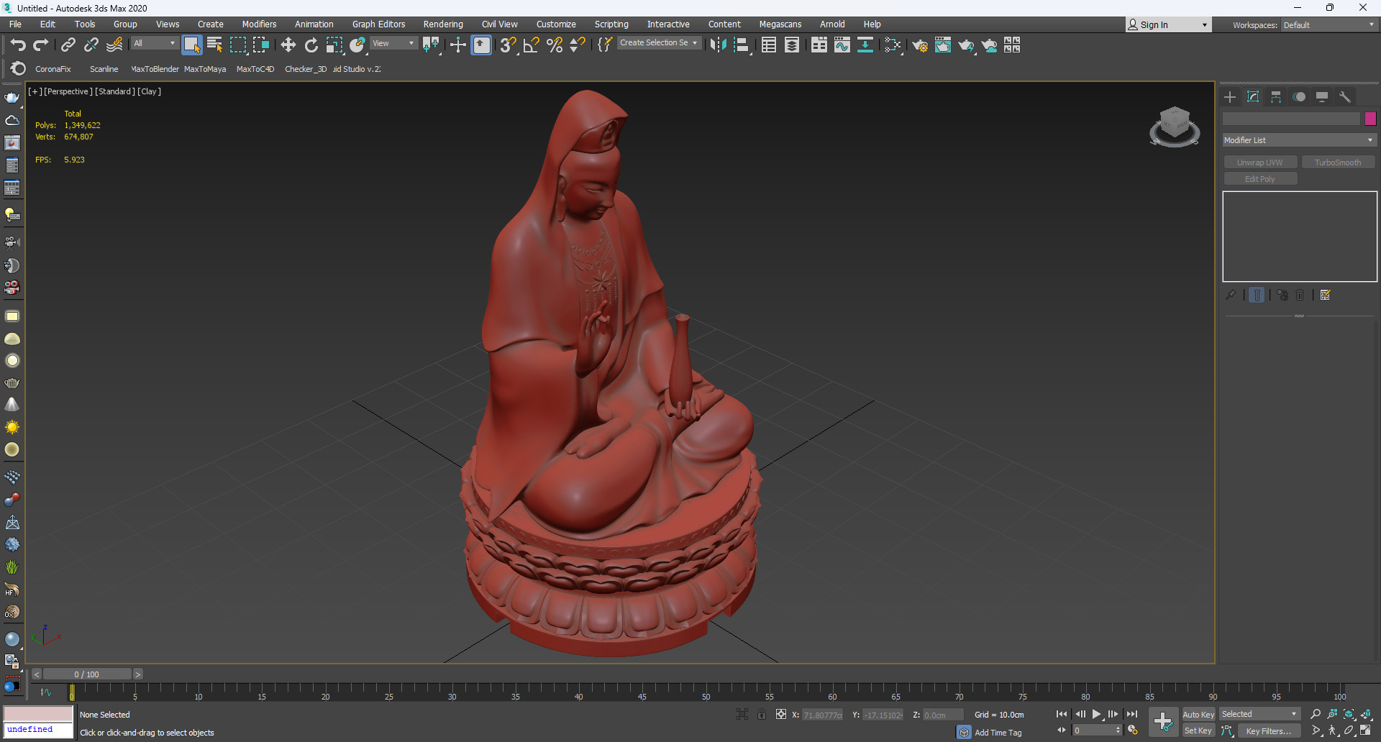Screen dimensions: 1381x742
Task: Click Edit Named Selection Sets icon
Action: click(x=605, y=45)
